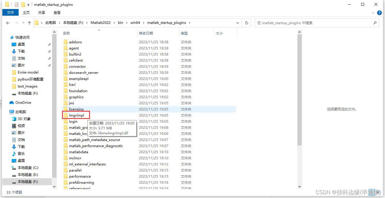Go up one folder level arrow
Viewport: 385px width, 198px height.
(x=29, y=23)
